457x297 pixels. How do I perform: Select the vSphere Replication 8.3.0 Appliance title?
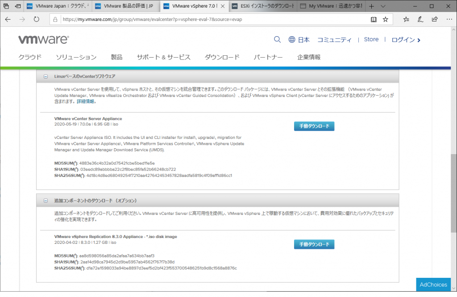pyautogui.click(x=116, y=237)
